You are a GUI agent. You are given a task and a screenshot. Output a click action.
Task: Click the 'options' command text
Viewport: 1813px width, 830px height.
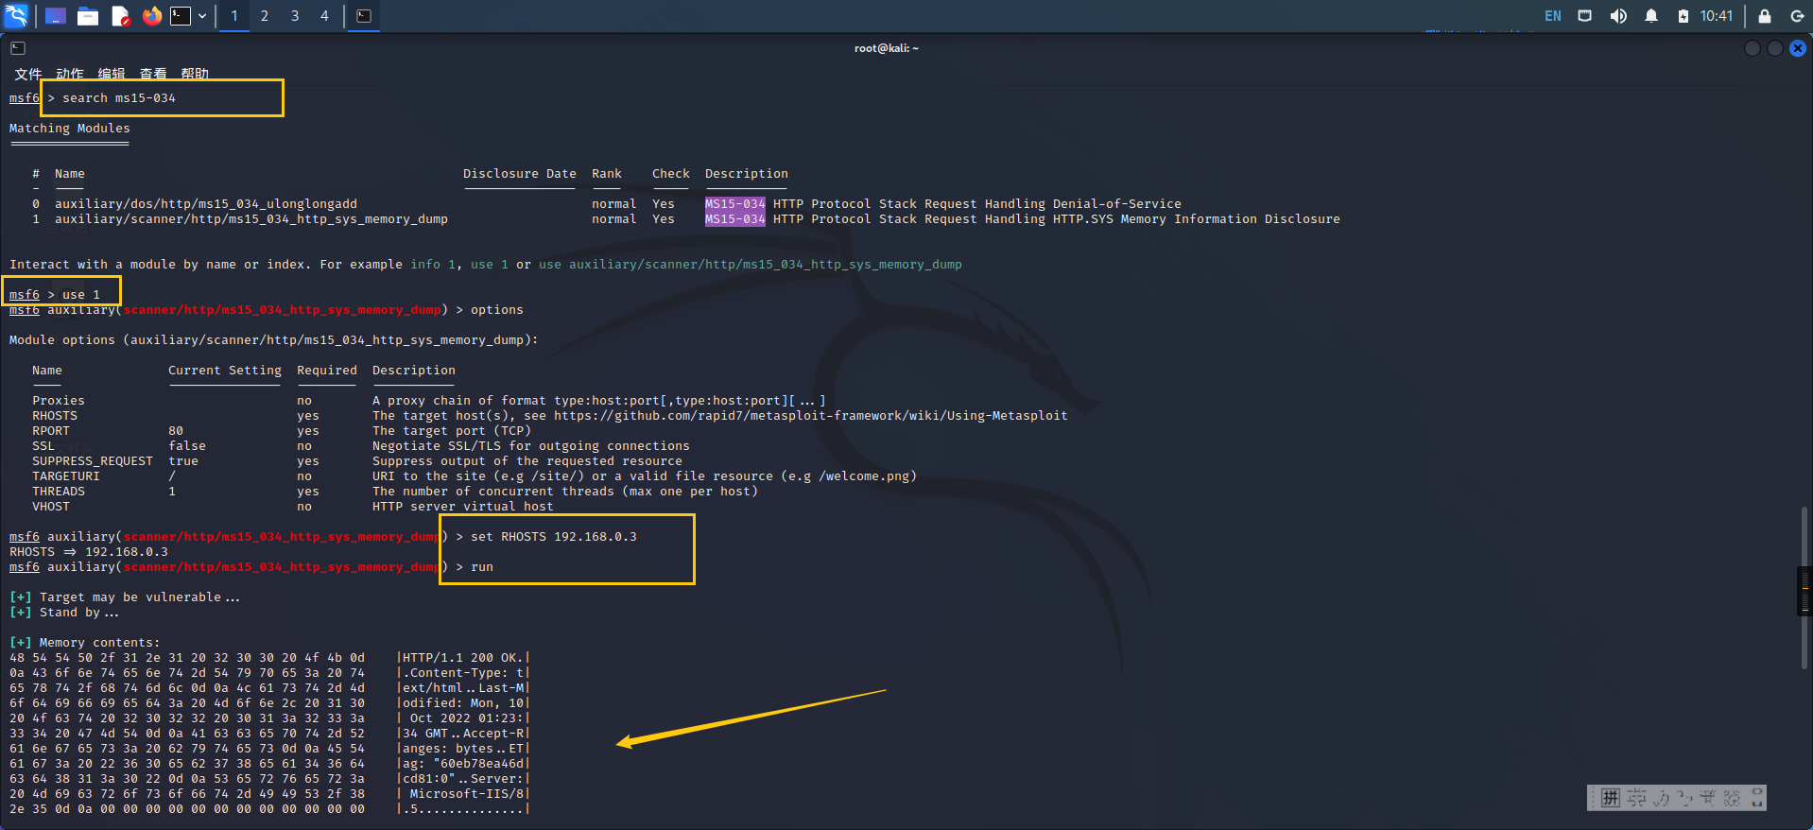497,310
